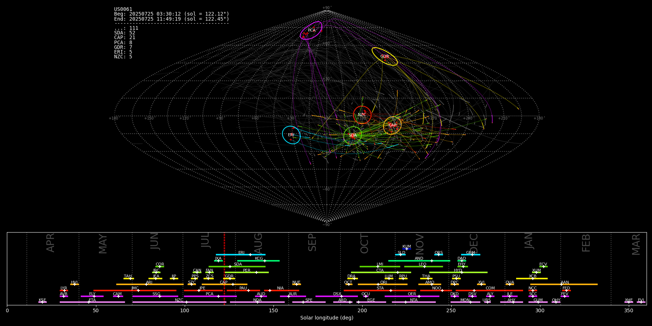Click the SLD shower label in timeline
652x326 pixels.
(x=401, y=253)
